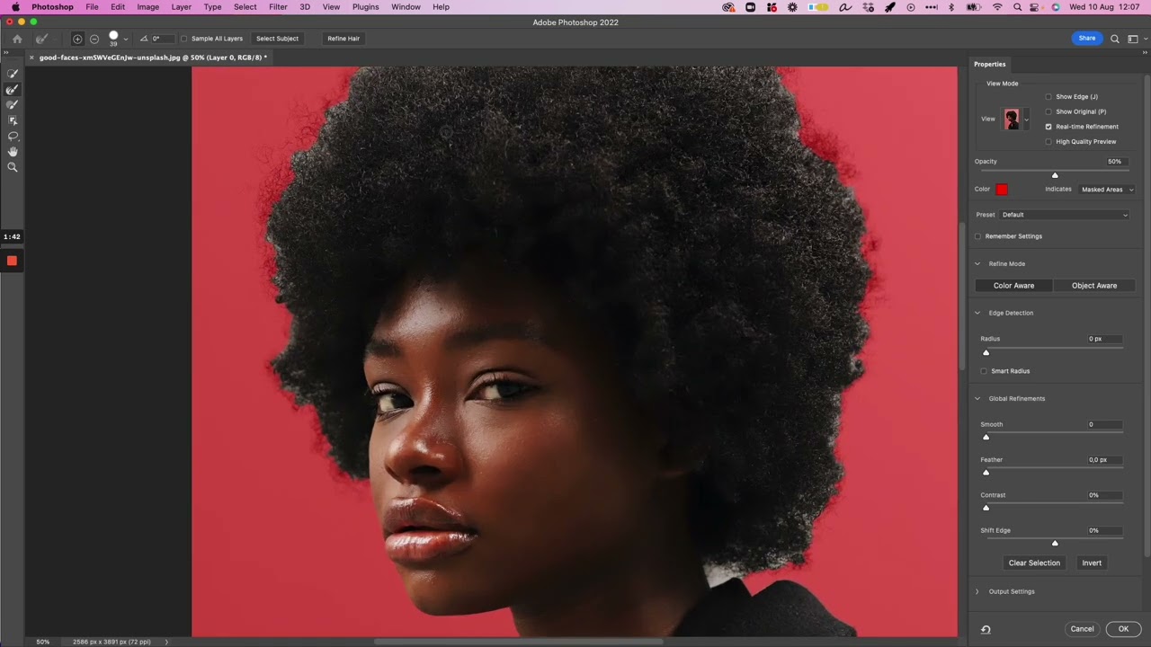The width and height of the screenshot is (1151, 647).
Task: Click the OK button
Action: (x=1123, y=629)
